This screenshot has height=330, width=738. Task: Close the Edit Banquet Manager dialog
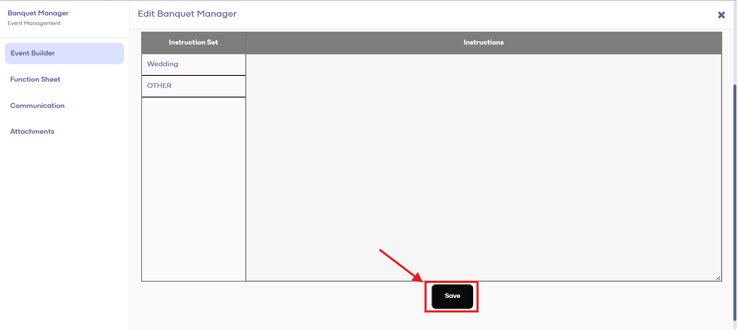coord(721,15)
